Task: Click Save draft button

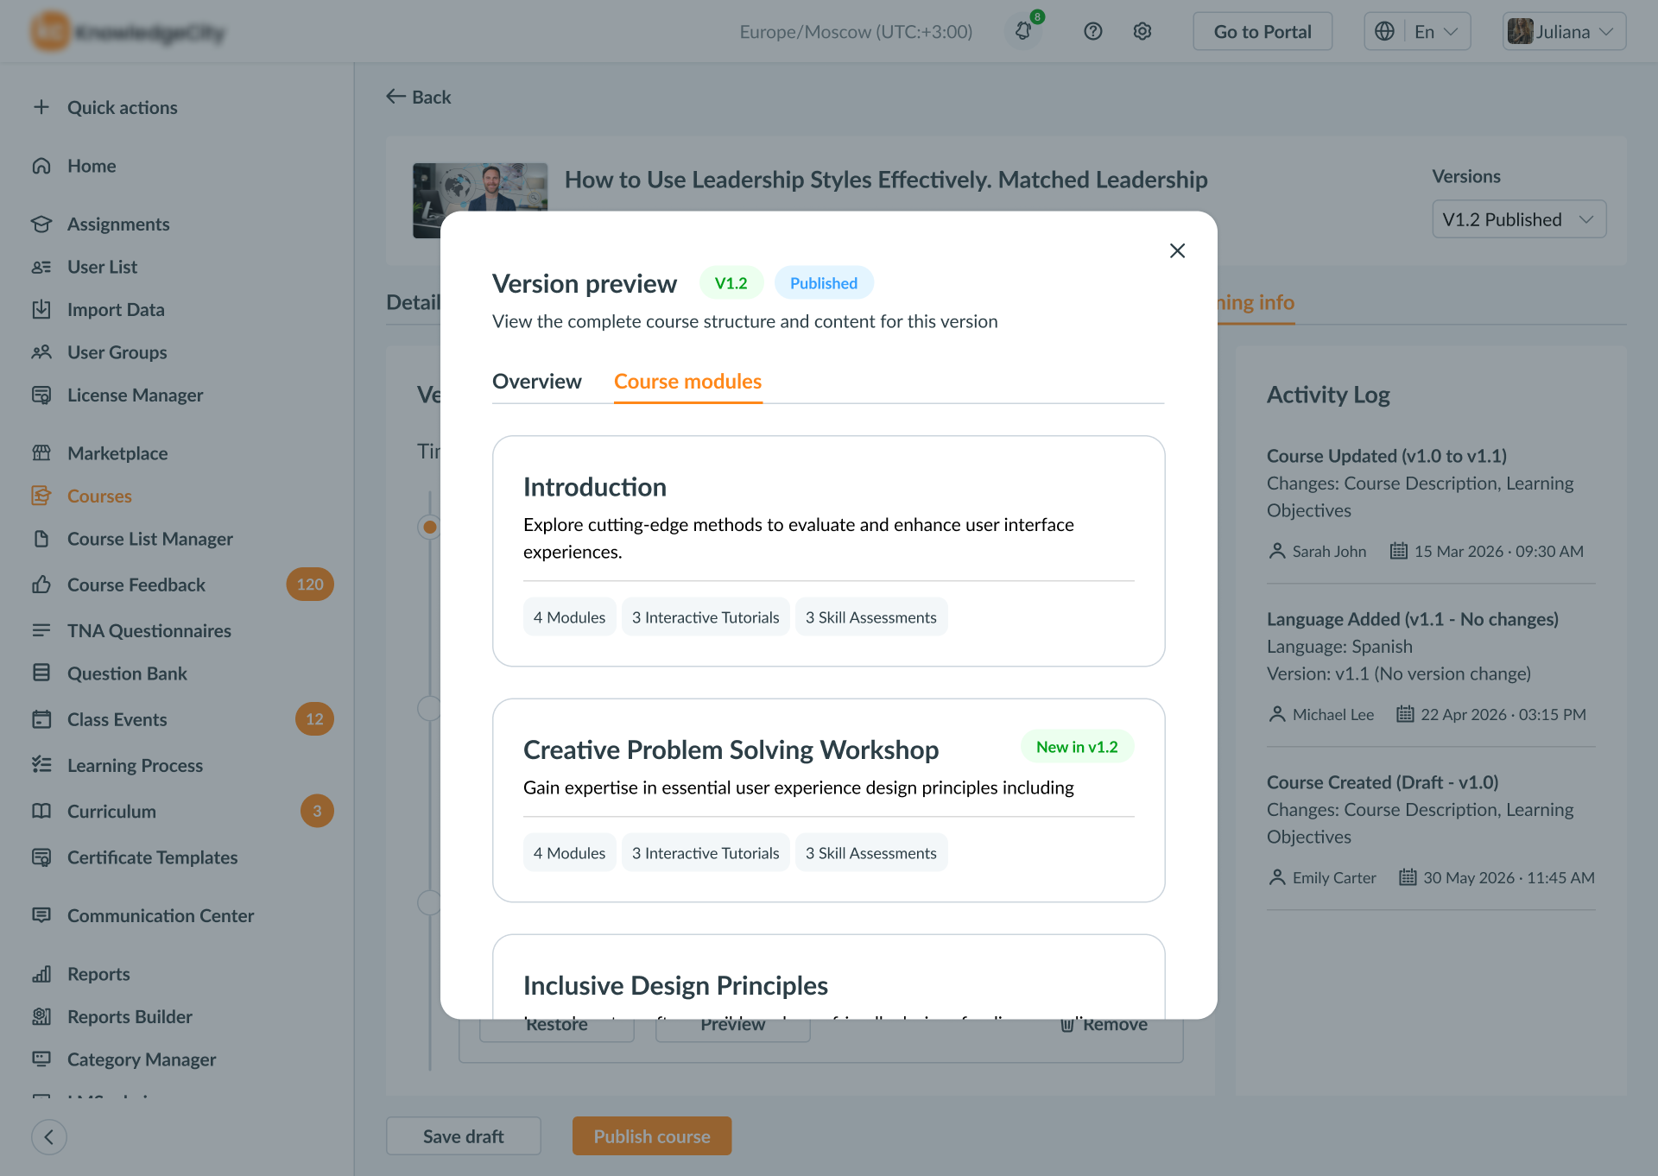Action: (x=464, y=1136)
